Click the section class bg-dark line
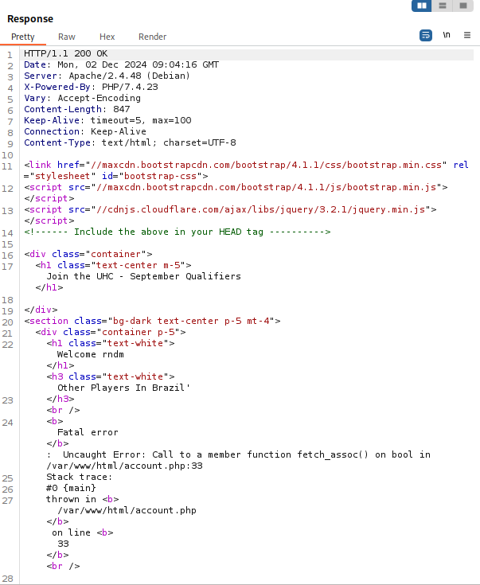The width and height of the screenshot is (480, 585). [152, 321]
